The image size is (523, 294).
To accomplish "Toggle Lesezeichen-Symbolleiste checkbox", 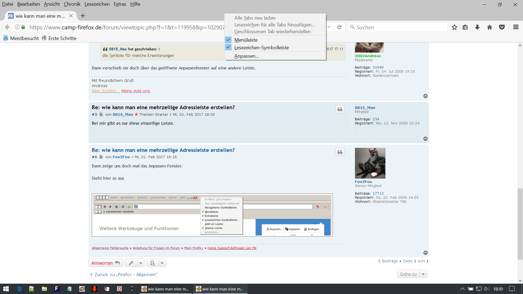I will (x=261, y=48).
